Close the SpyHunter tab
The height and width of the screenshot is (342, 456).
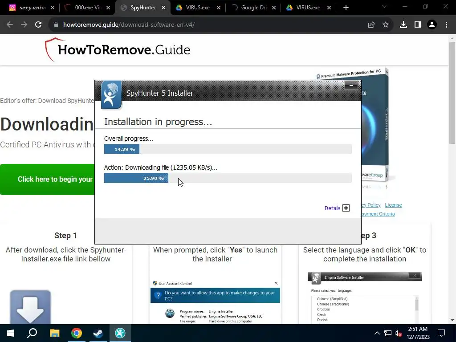[x=163, y=8]
